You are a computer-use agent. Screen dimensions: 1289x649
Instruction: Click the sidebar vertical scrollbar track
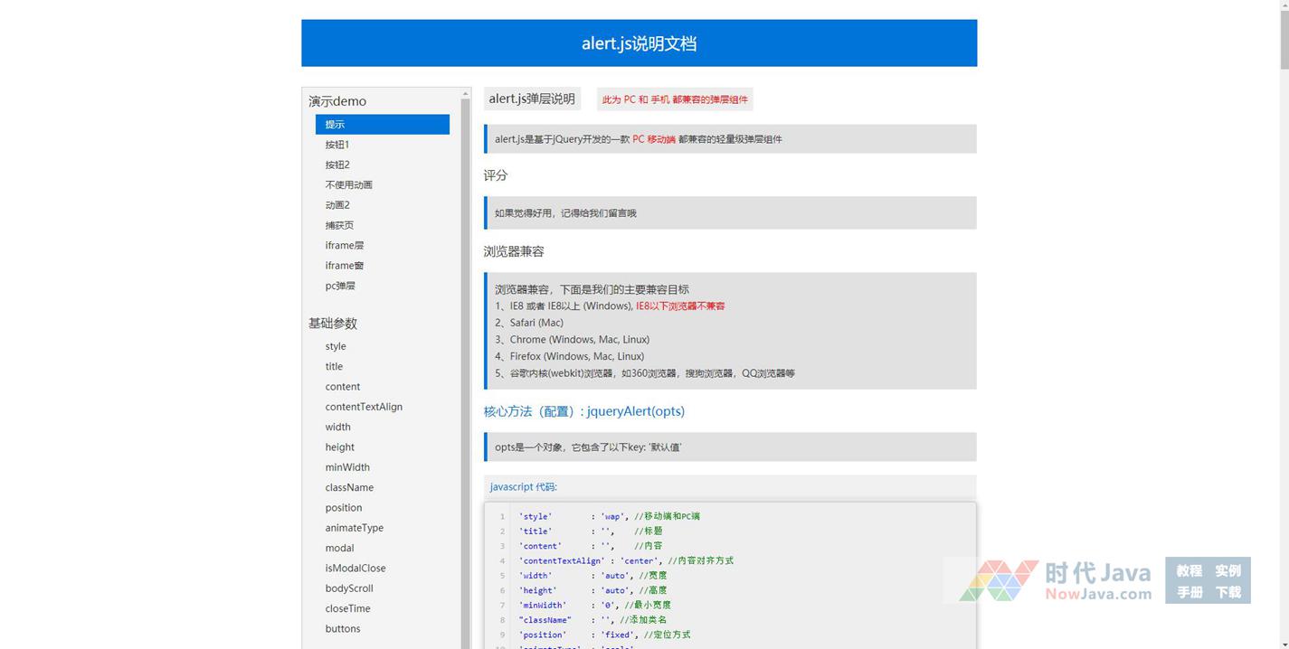tap(466, 362)
